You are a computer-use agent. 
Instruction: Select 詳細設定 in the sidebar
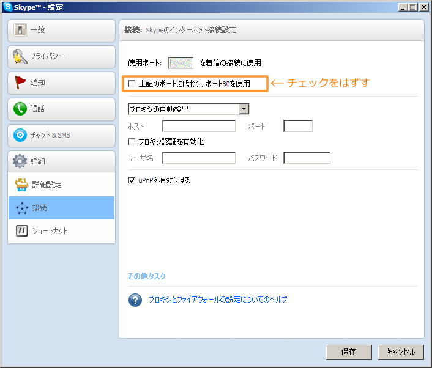point(61,185)
